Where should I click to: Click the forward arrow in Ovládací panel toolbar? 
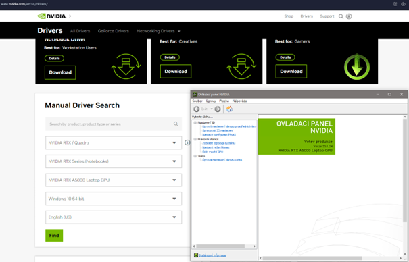(218, 109)
